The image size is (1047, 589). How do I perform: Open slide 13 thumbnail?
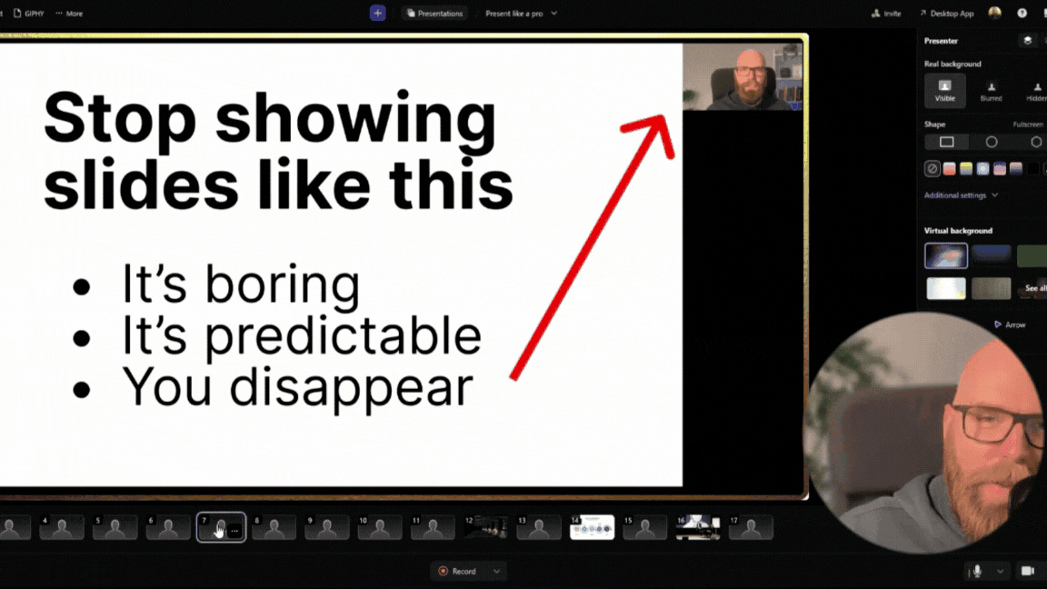[x=539, y=527]
